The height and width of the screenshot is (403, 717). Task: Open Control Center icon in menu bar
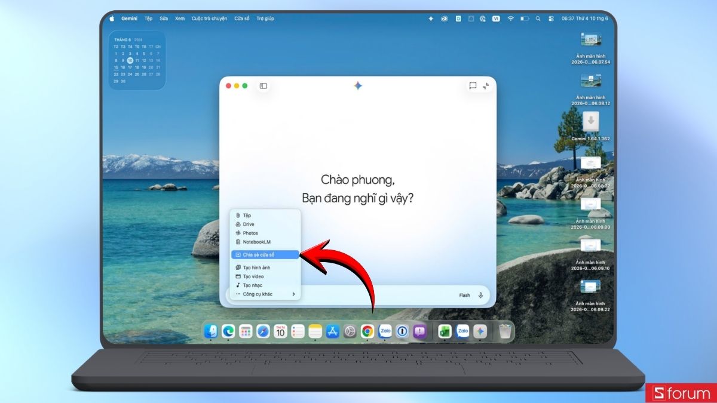tap(551, 19)
